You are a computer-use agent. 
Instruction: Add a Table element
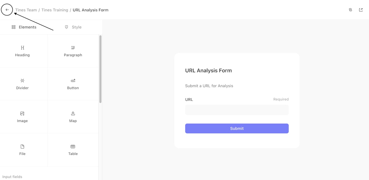point(73,150)
